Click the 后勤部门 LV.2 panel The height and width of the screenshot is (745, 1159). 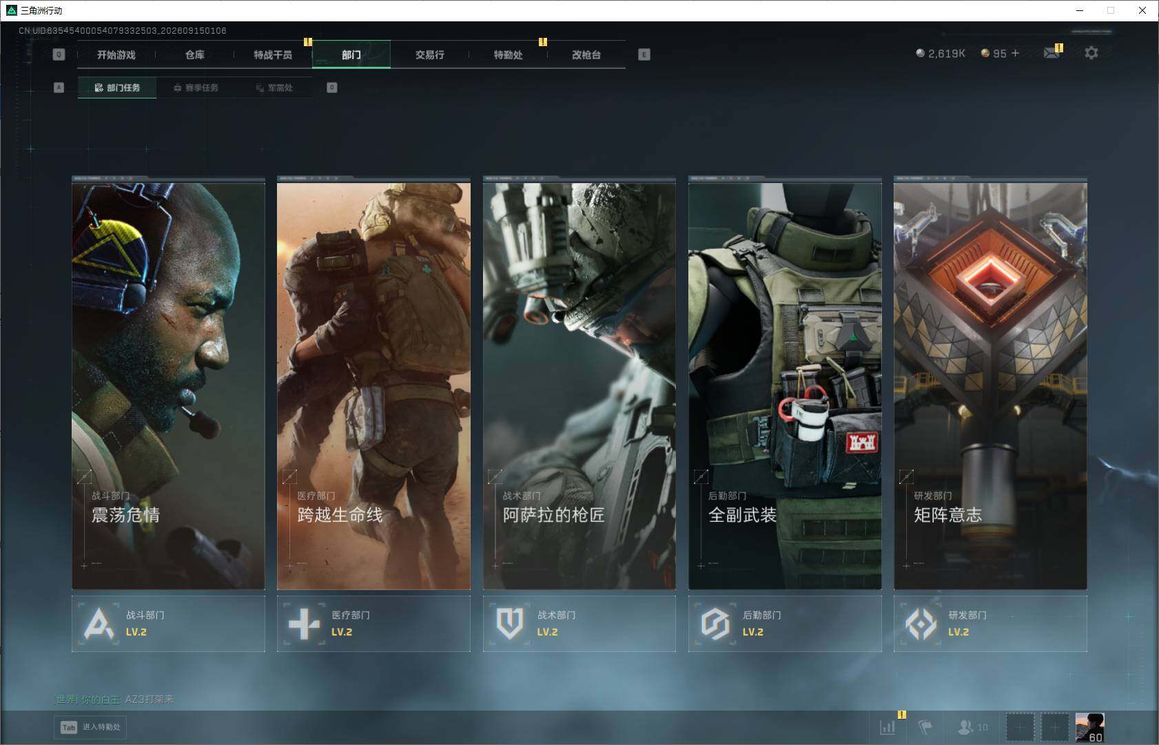pyautogui.click(x=785, y=624)
